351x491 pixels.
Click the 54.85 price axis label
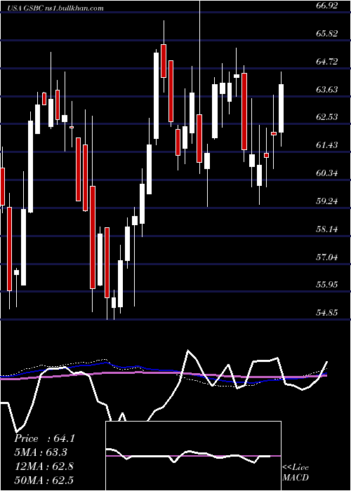[x=327, y=313]
